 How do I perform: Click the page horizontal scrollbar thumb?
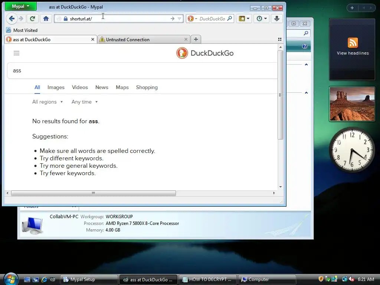(94, 193)
